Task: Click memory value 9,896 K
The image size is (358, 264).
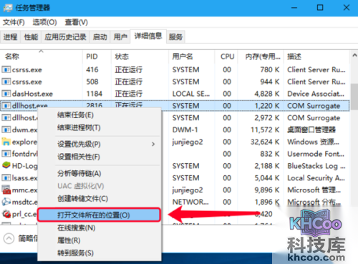Action: [x=267, y=190]
